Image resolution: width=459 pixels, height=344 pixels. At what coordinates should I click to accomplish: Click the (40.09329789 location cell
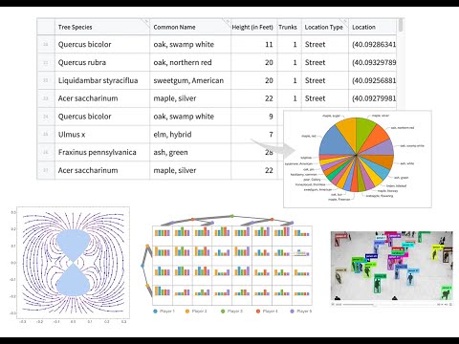tap(373, 62)
